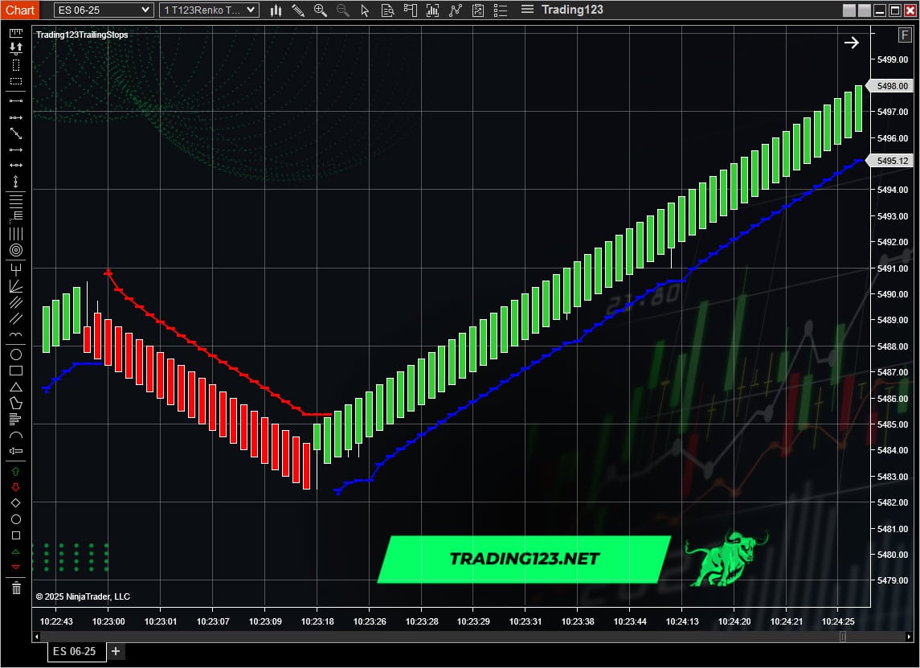Select the Zoom In tool on the toolbar
This screenshot has width=920, height=668.
pyautogui.click(x=321, y=10)
